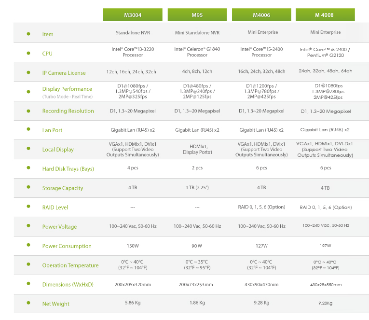Click the Operation Temperature label

pos(70,265)
